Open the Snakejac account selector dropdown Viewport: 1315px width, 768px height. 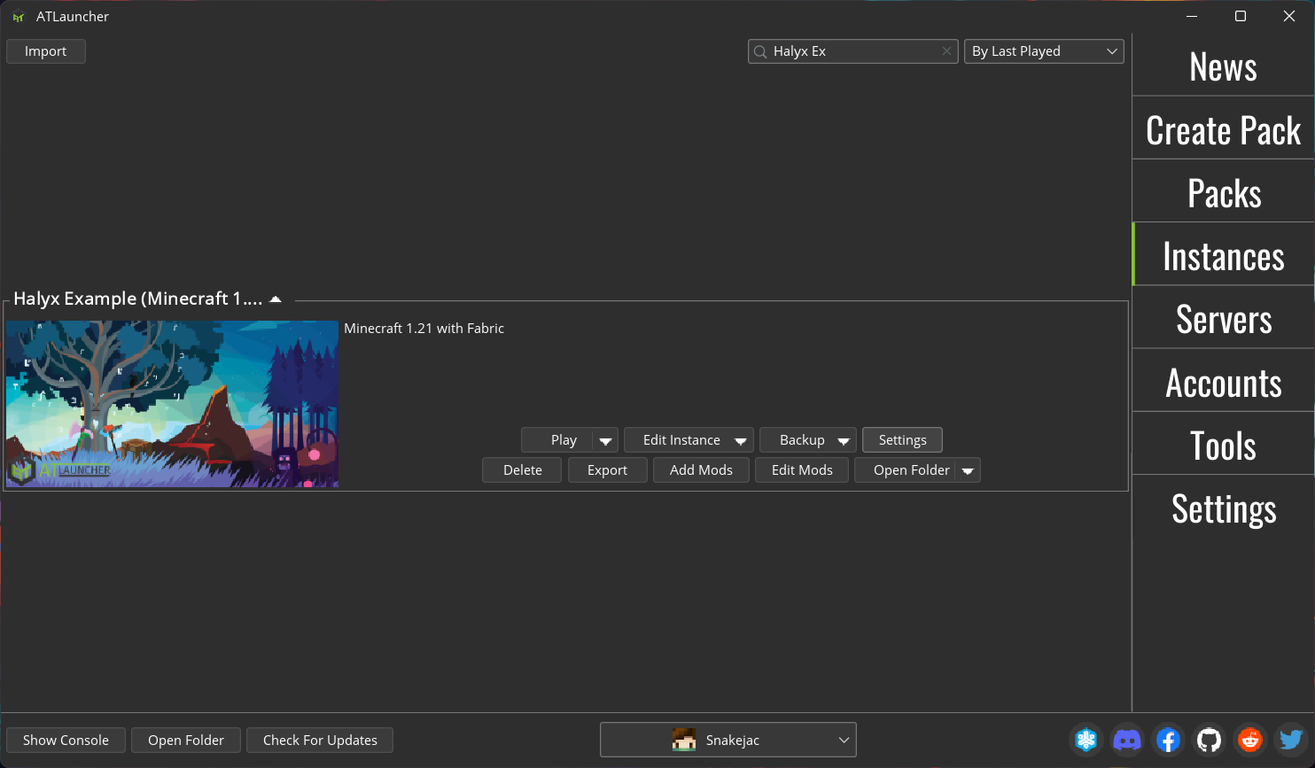point(728,740)
